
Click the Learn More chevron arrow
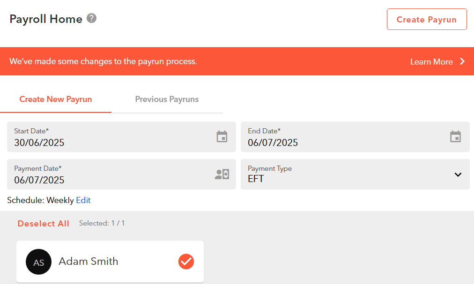[462, 61]
